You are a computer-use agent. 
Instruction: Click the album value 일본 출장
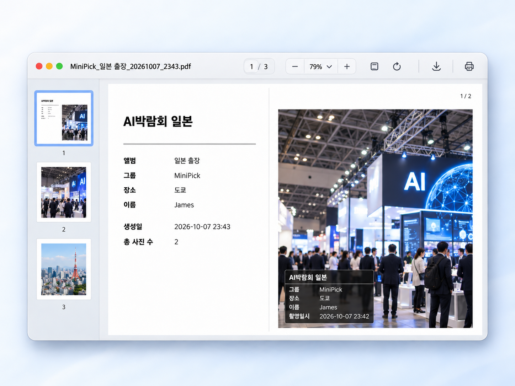point(187,161)
